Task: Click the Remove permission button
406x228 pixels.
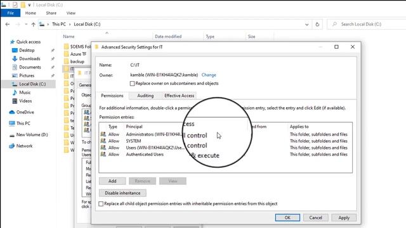Action: (x=142, y=181)
